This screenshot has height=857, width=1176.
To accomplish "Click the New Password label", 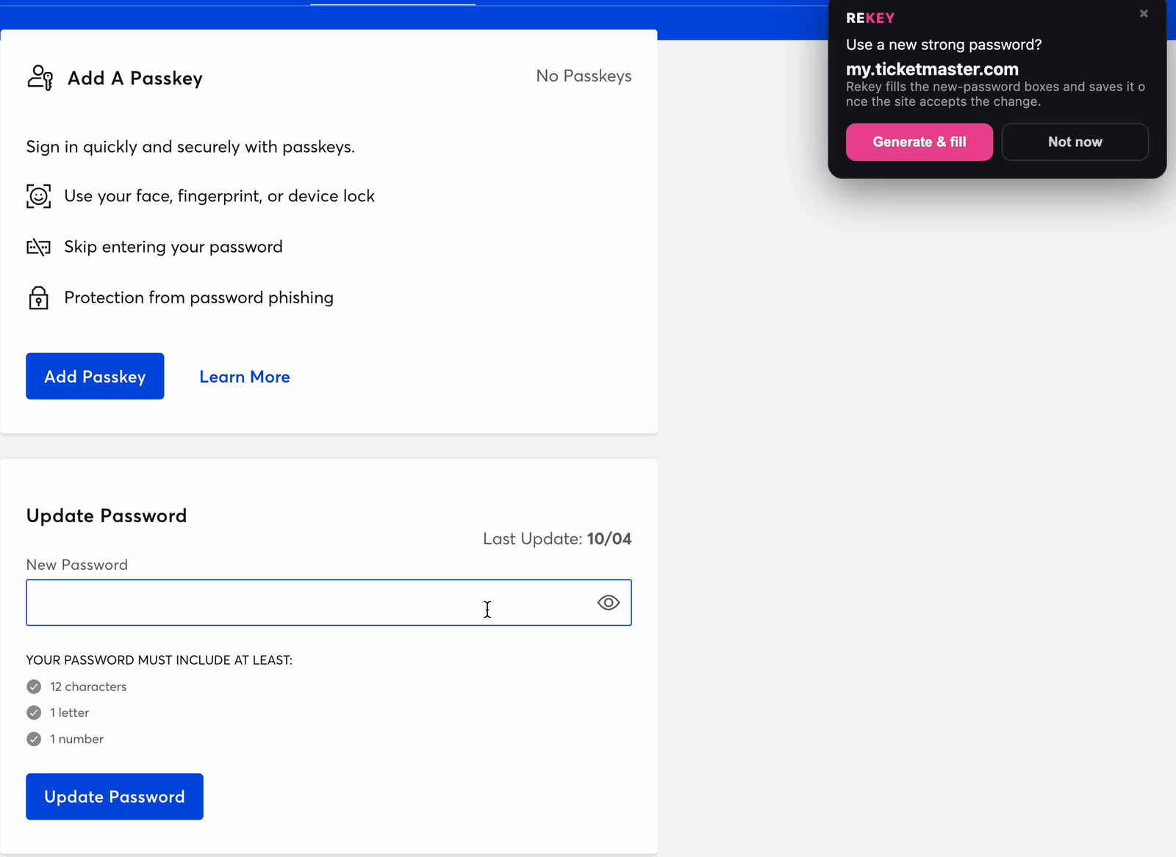I will 77,565.
